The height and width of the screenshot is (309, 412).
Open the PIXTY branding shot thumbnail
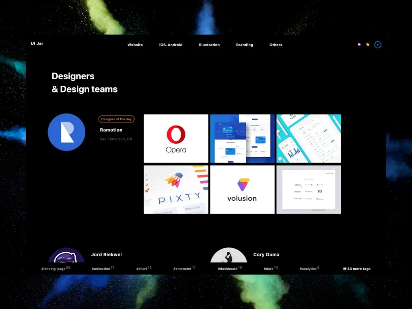(176, 189)
